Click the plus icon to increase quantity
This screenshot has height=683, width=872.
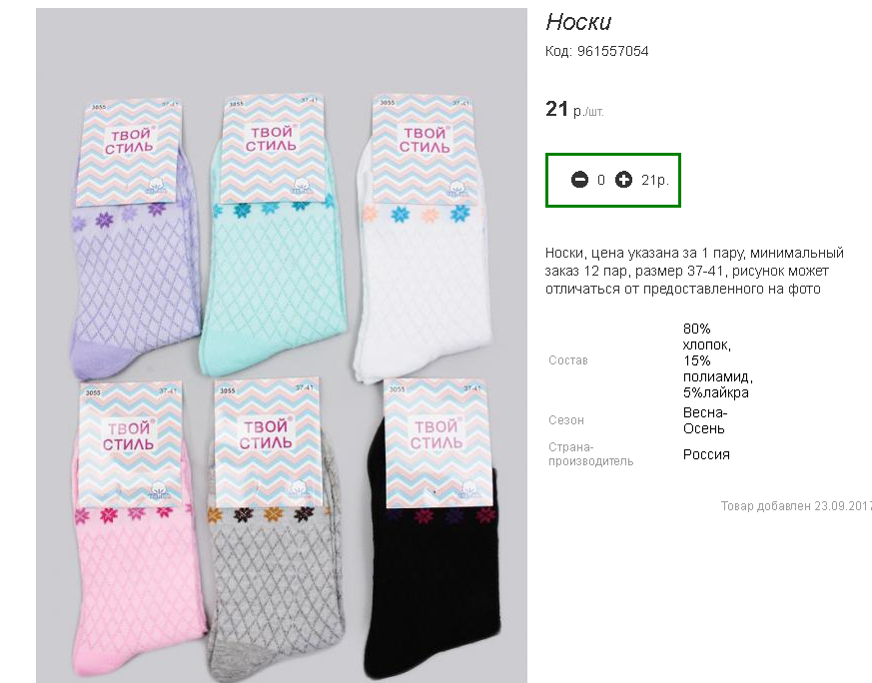pyautogui.click(x=623, y=180)
